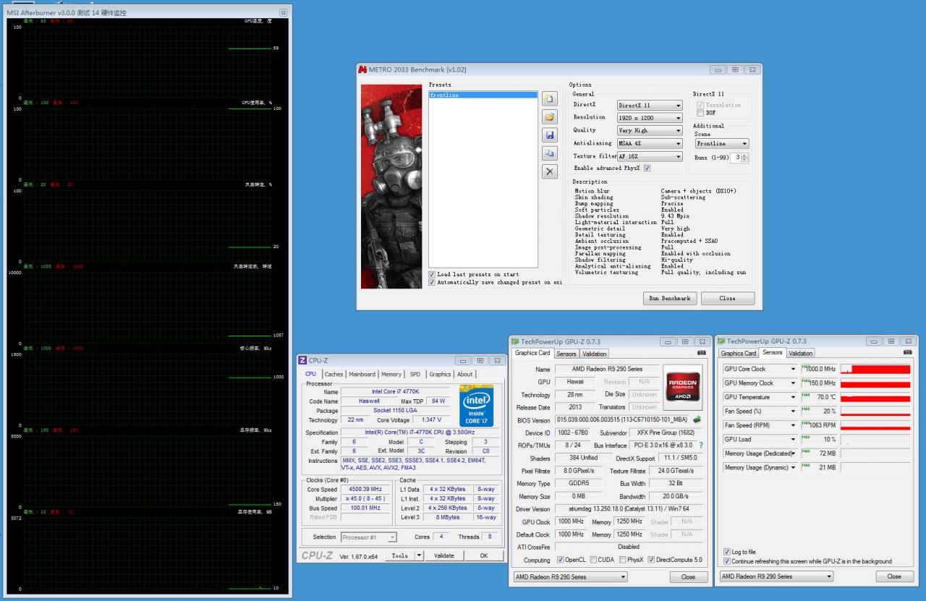Click the Copy preset icon
Image resolution: width=926 pixels, height=601 pixels.
(x=550, y=153)
